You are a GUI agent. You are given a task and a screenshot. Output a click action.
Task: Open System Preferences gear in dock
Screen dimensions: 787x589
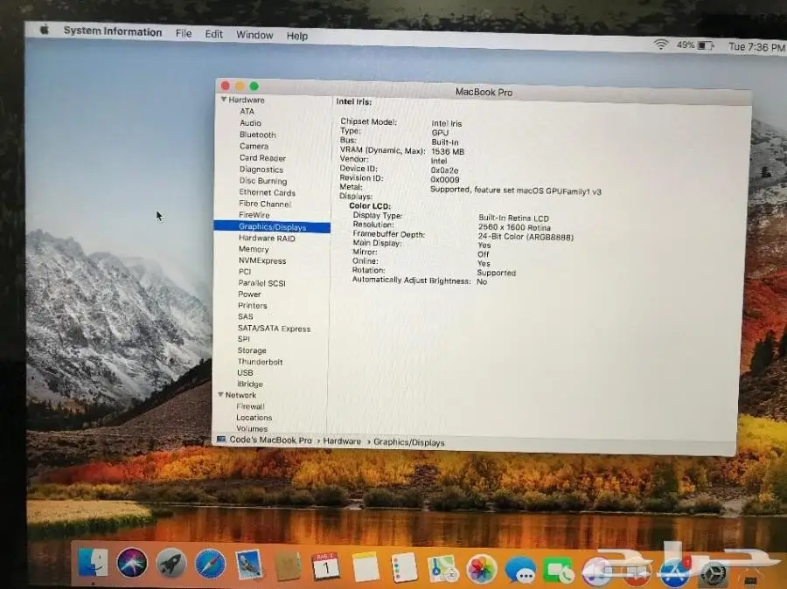click(714, 573)
